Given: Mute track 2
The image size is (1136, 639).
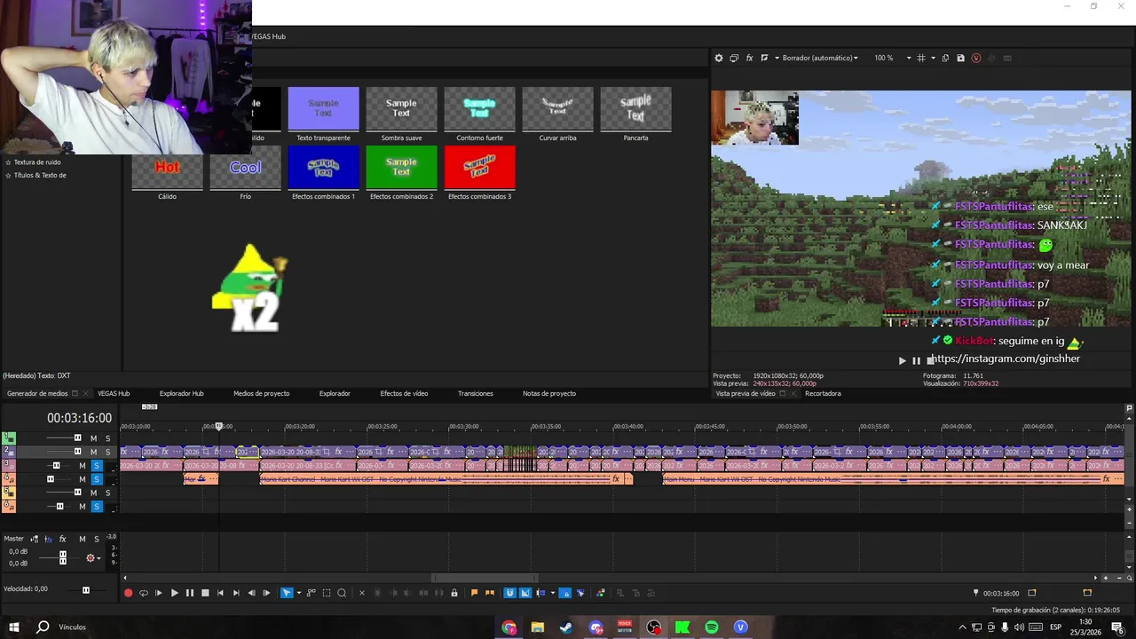Looking at the screenshot, I should coord(93,452).
